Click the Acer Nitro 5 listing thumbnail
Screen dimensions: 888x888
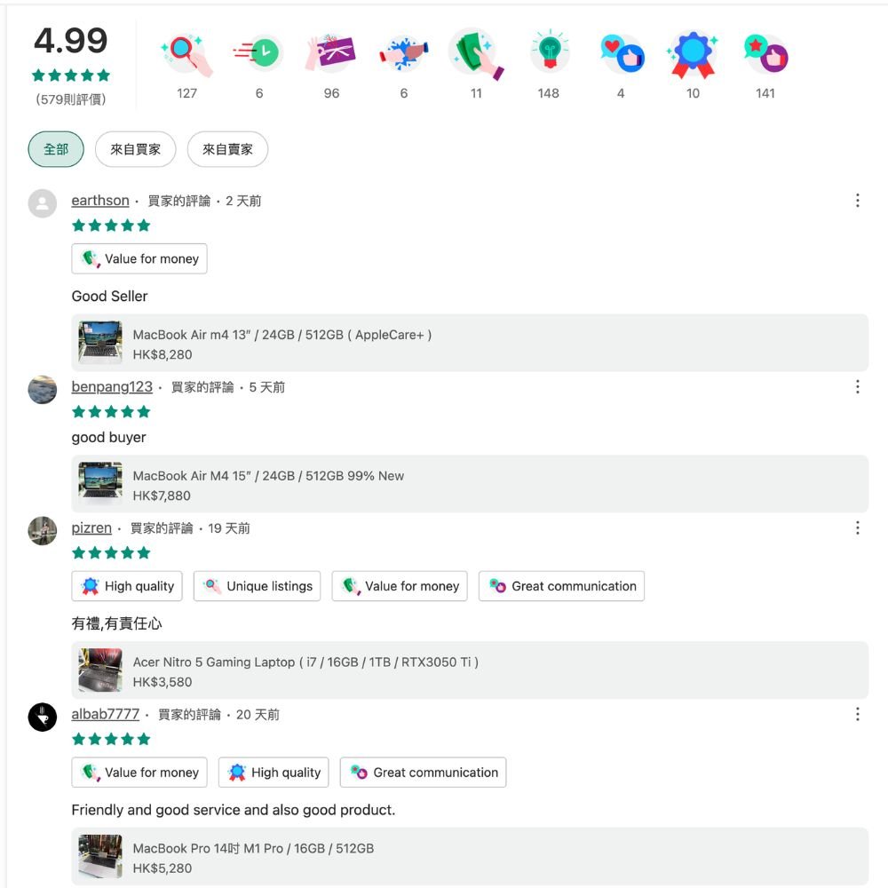100,670
